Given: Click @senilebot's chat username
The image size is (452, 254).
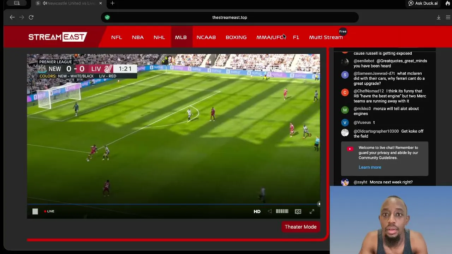Looking at the screenshot, I should click(x=364, y=61).
